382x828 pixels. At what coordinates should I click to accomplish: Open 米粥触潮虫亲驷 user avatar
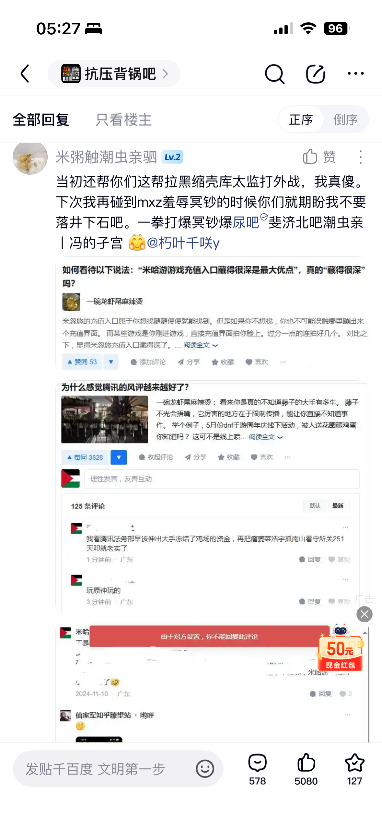click(30, 157)
